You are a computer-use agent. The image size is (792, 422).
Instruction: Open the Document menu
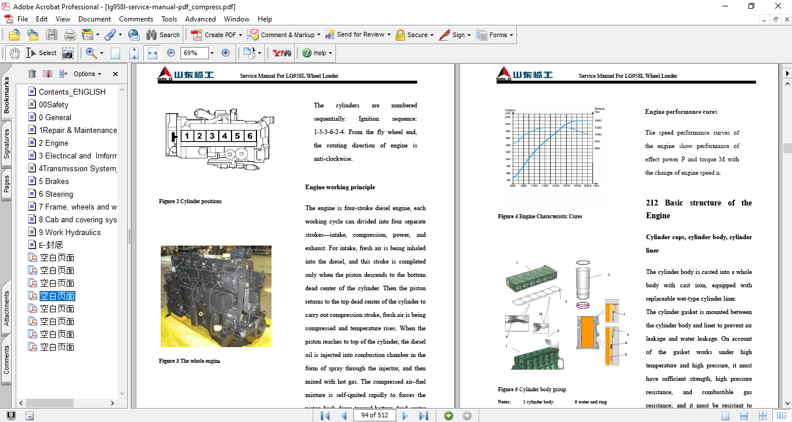95,19
